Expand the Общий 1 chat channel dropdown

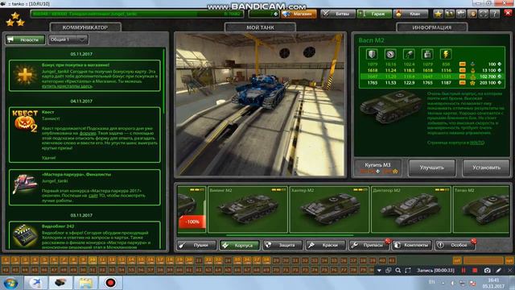tap(68, 39)
